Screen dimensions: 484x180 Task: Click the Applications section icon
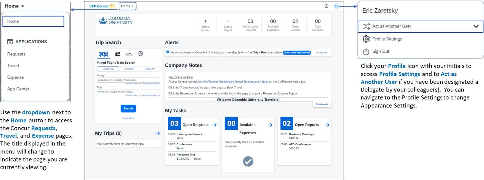pos(10,42)
